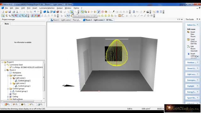Collapse Light scene 1 node

click(11, 78)
